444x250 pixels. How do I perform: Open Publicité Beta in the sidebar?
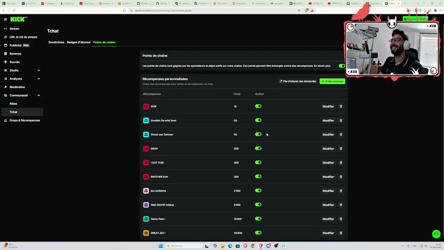pyautogui.click(x=19, y=45)
